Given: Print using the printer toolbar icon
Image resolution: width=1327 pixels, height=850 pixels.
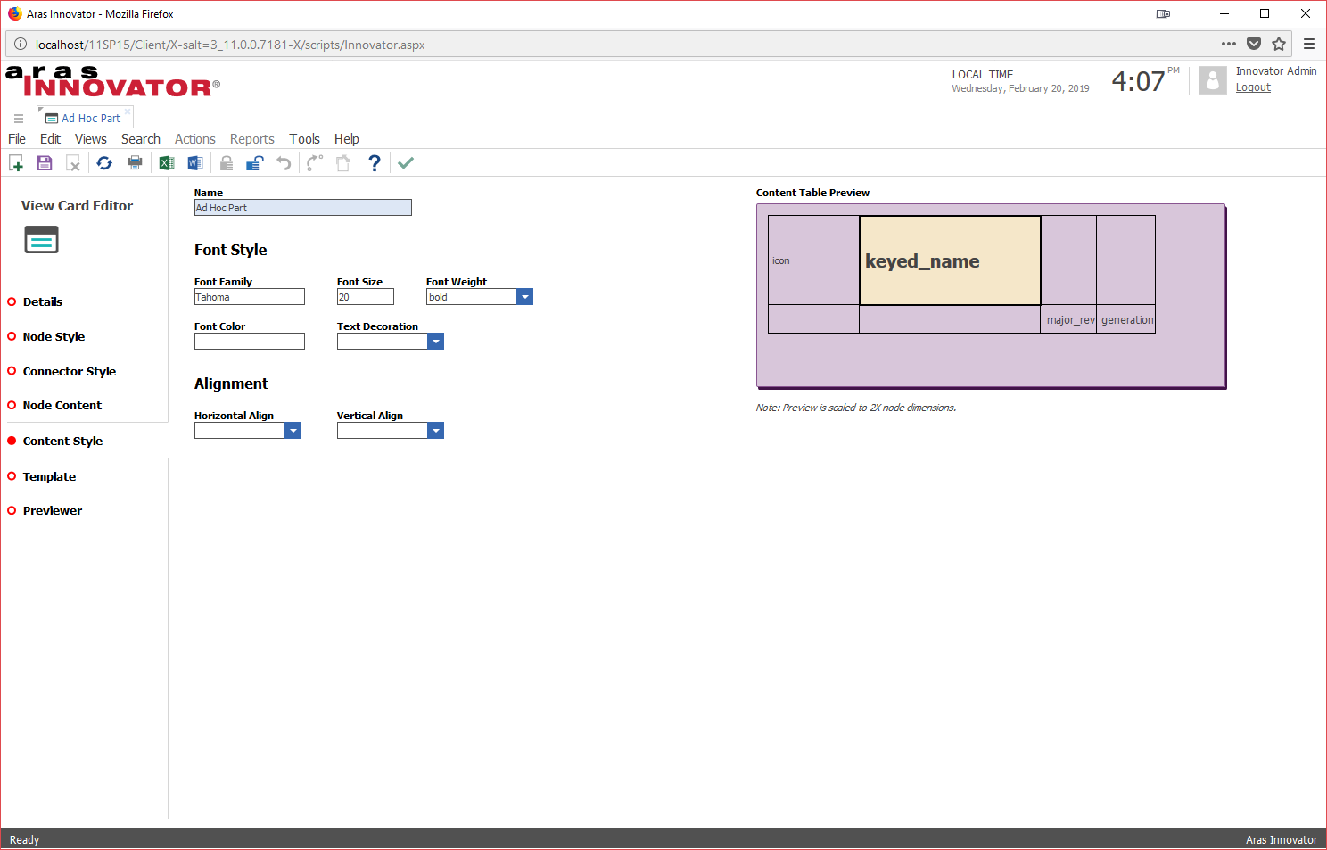Looking at the screenshot, I should coord(135,162).
